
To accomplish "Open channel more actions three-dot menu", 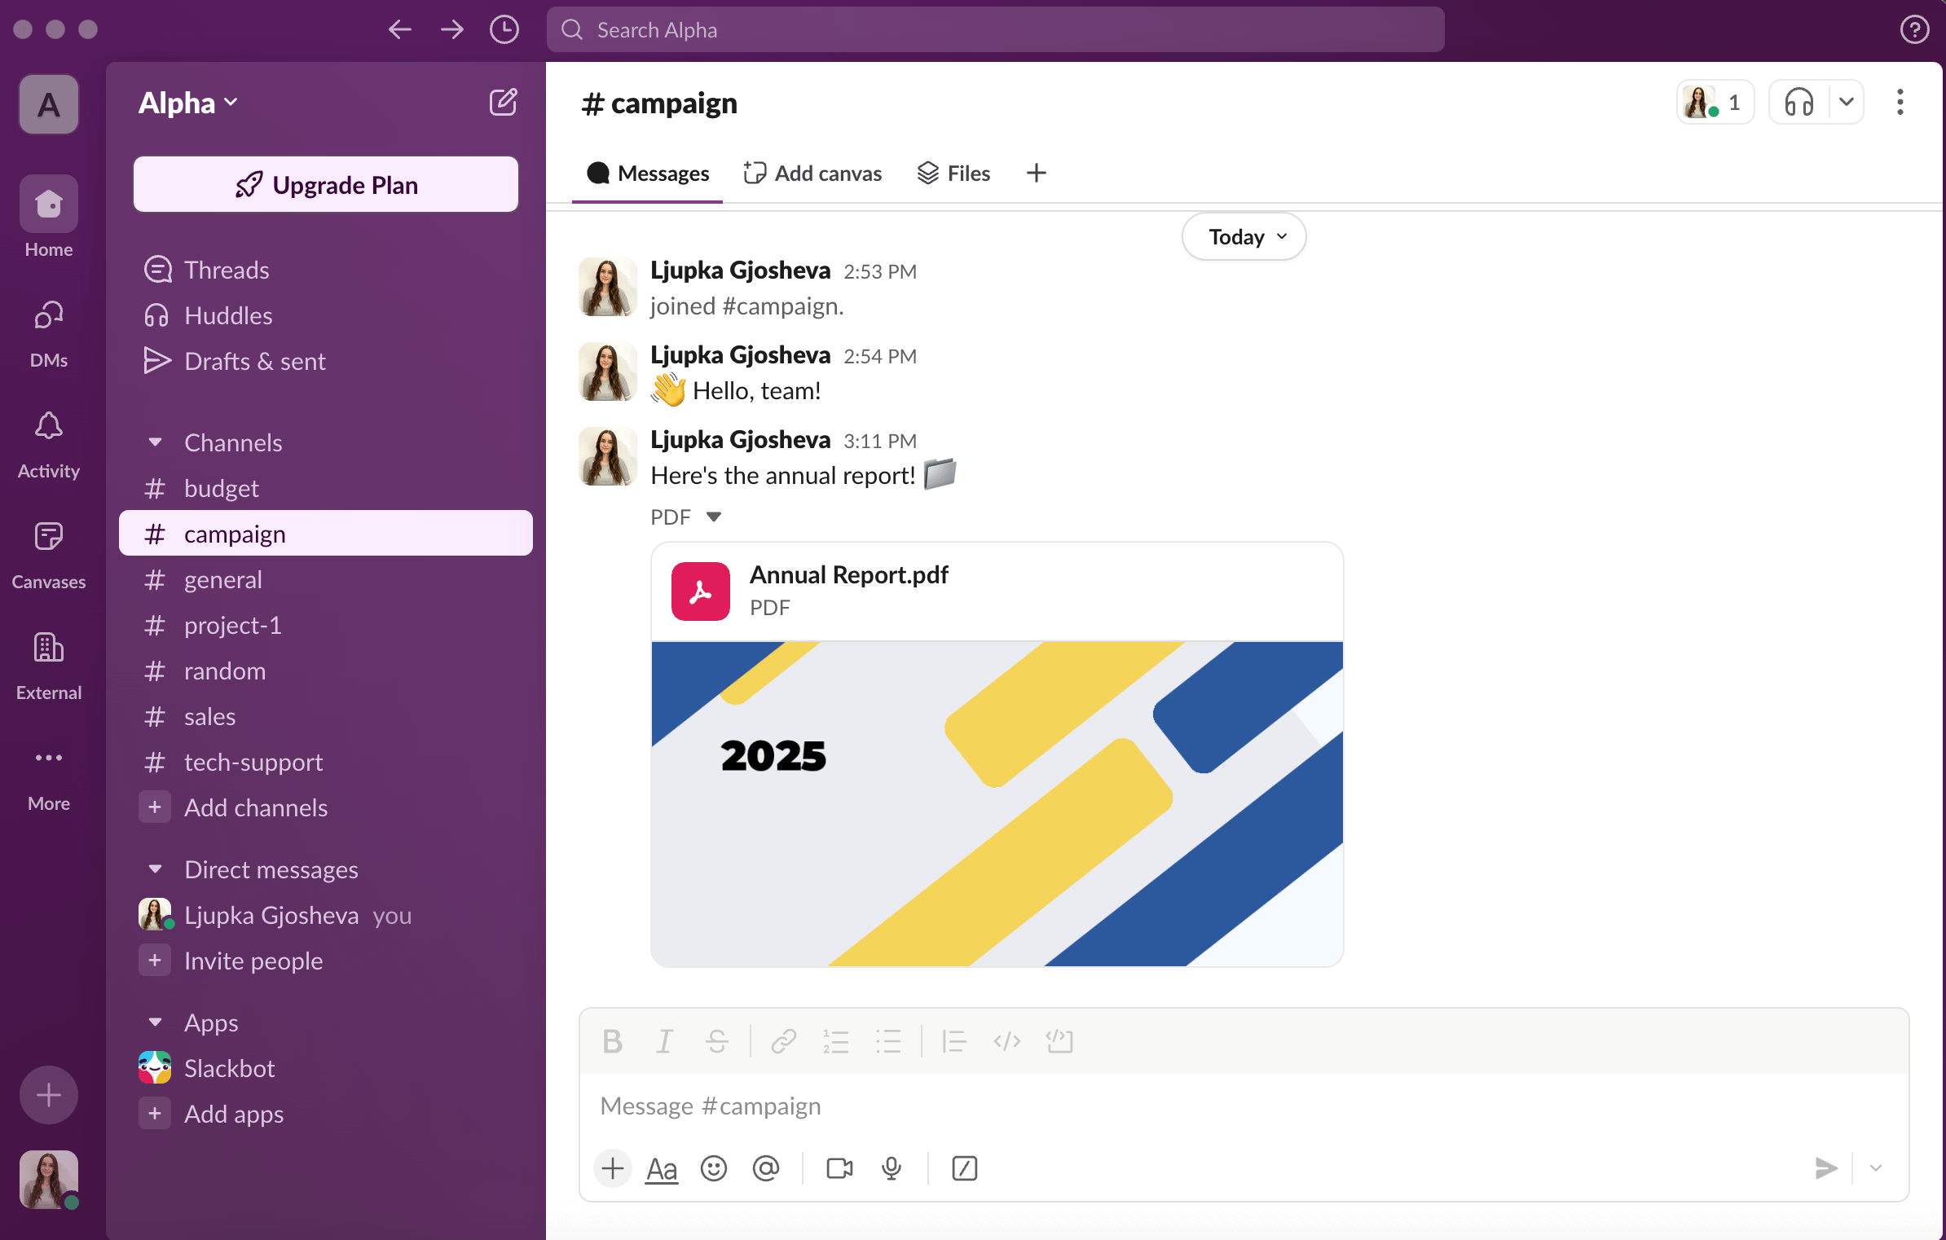I will pyautogui.click(x=1900, y=103).
